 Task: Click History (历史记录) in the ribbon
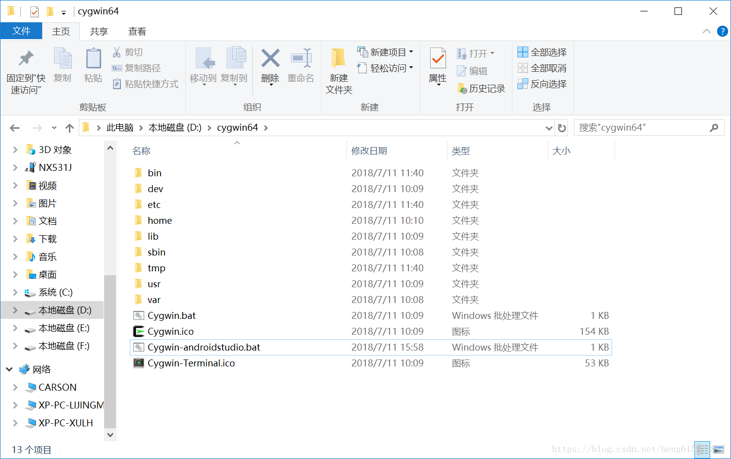(481, 89)
